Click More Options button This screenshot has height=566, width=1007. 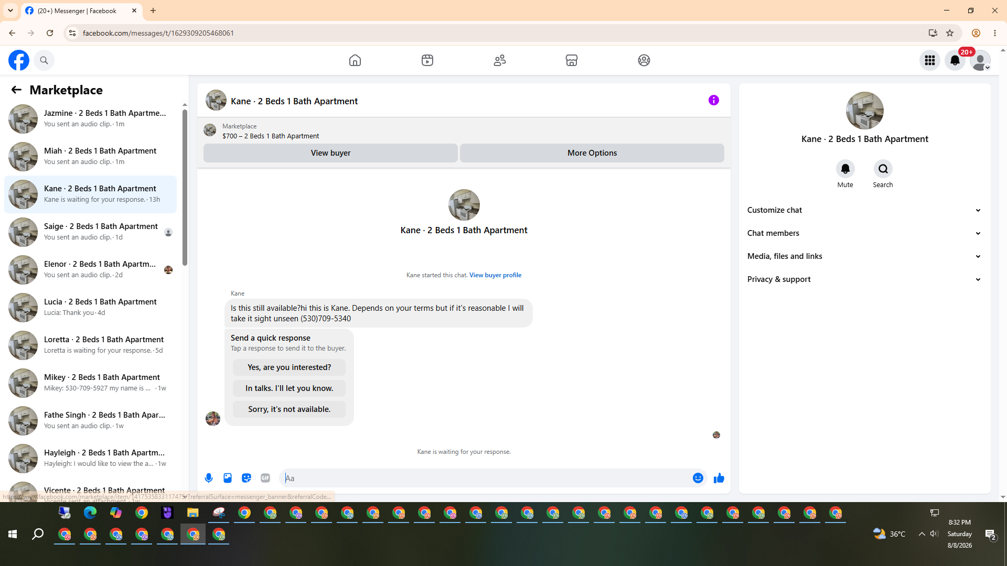click(x=592, y=153)
